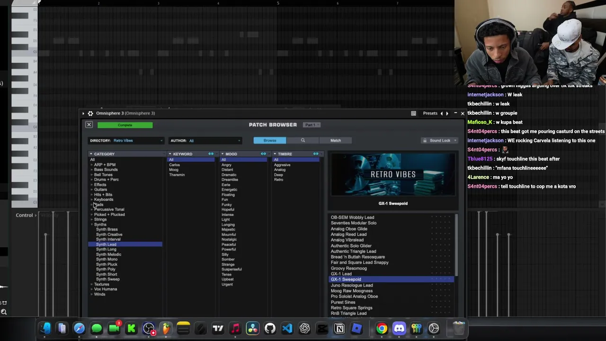Select Keyboards category

pos(104,199)
